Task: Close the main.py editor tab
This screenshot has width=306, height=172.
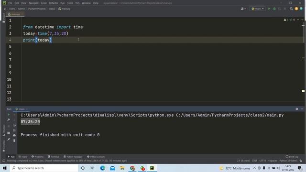Action: [x=22, y=14]
